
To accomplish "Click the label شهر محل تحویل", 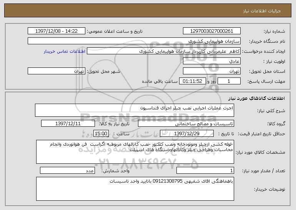I will point(103,71).
